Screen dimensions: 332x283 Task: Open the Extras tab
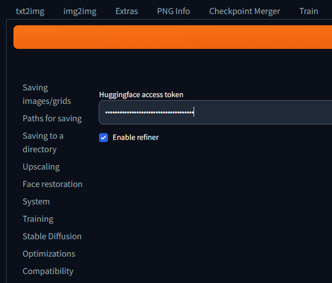126,11
